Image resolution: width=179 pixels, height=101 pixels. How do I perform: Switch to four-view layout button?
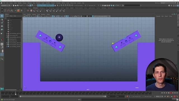pyautogui.click(x=2, y=47)
